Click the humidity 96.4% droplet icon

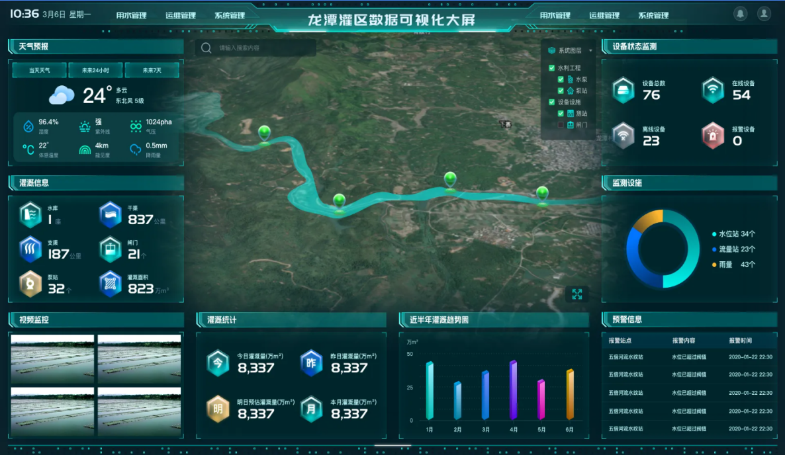[28, 126]
